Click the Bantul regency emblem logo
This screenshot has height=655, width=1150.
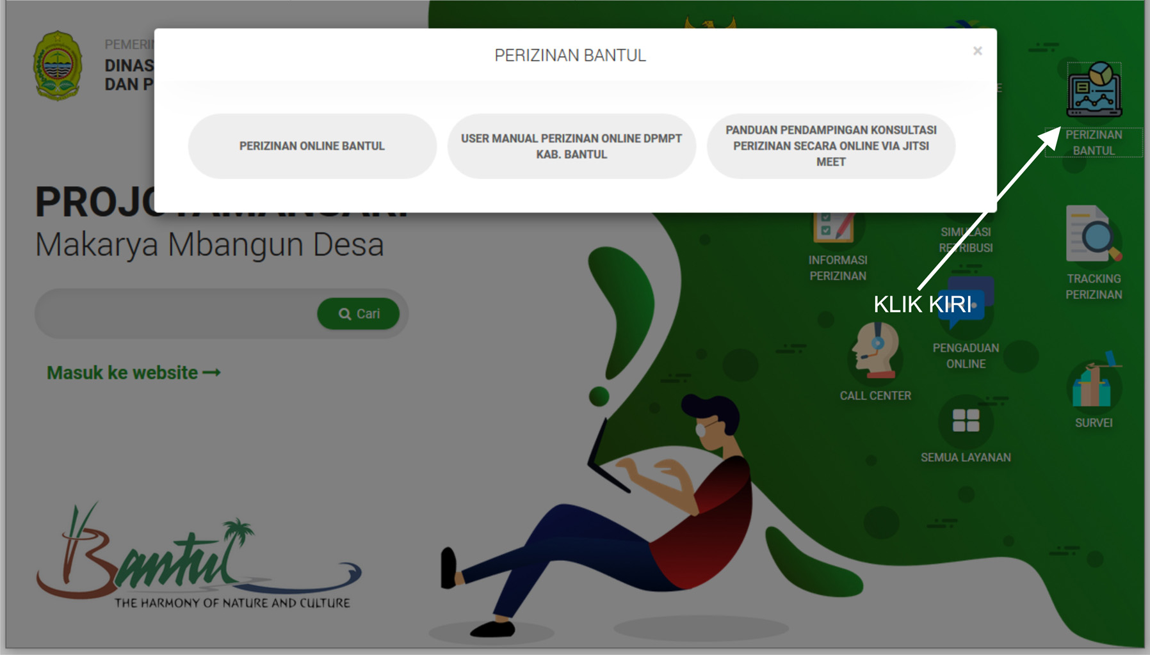tap(58, 66)
